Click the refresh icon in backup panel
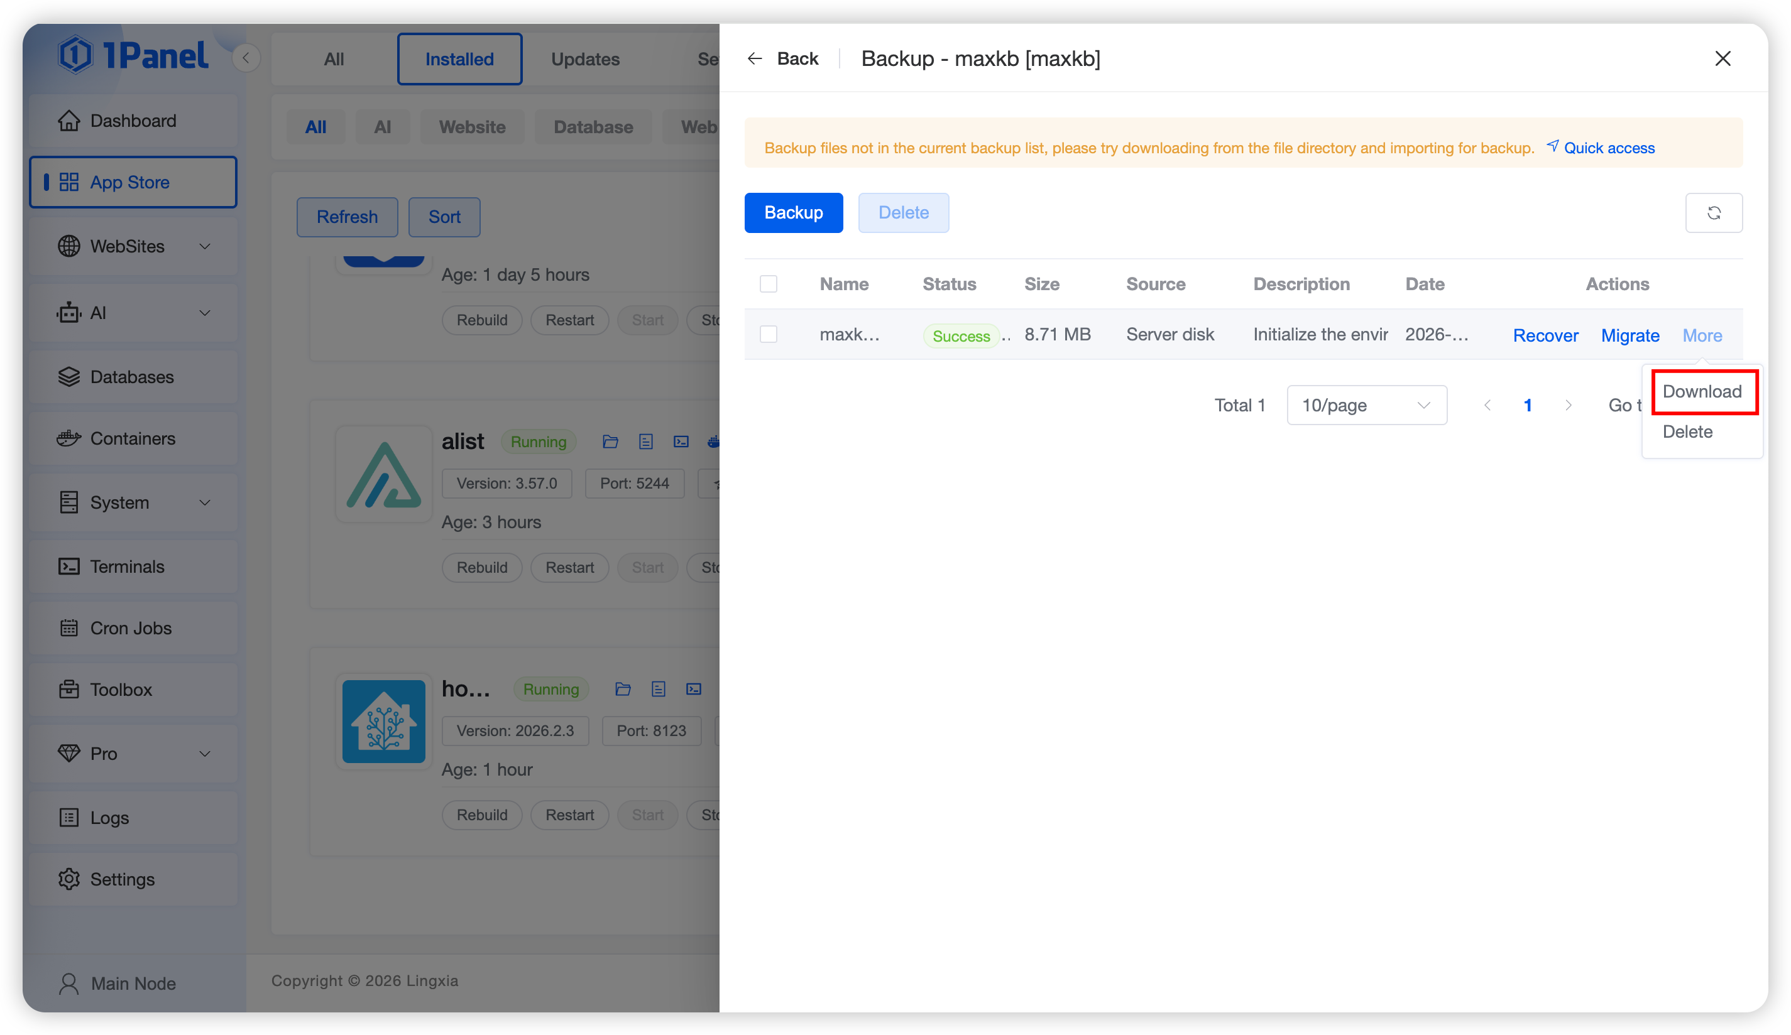Screen dimensions: 1791x1035 point(1713,212)
